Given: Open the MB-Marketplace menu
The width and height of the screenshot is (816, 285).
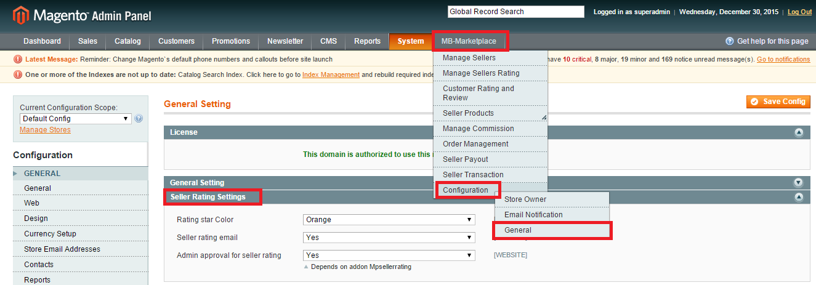Looking at the screenshot, I should (x=469, y=41).
